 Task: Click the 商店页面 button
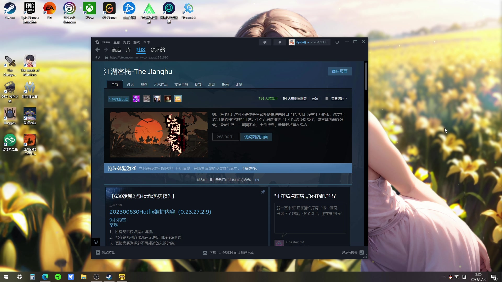(340, 71)
